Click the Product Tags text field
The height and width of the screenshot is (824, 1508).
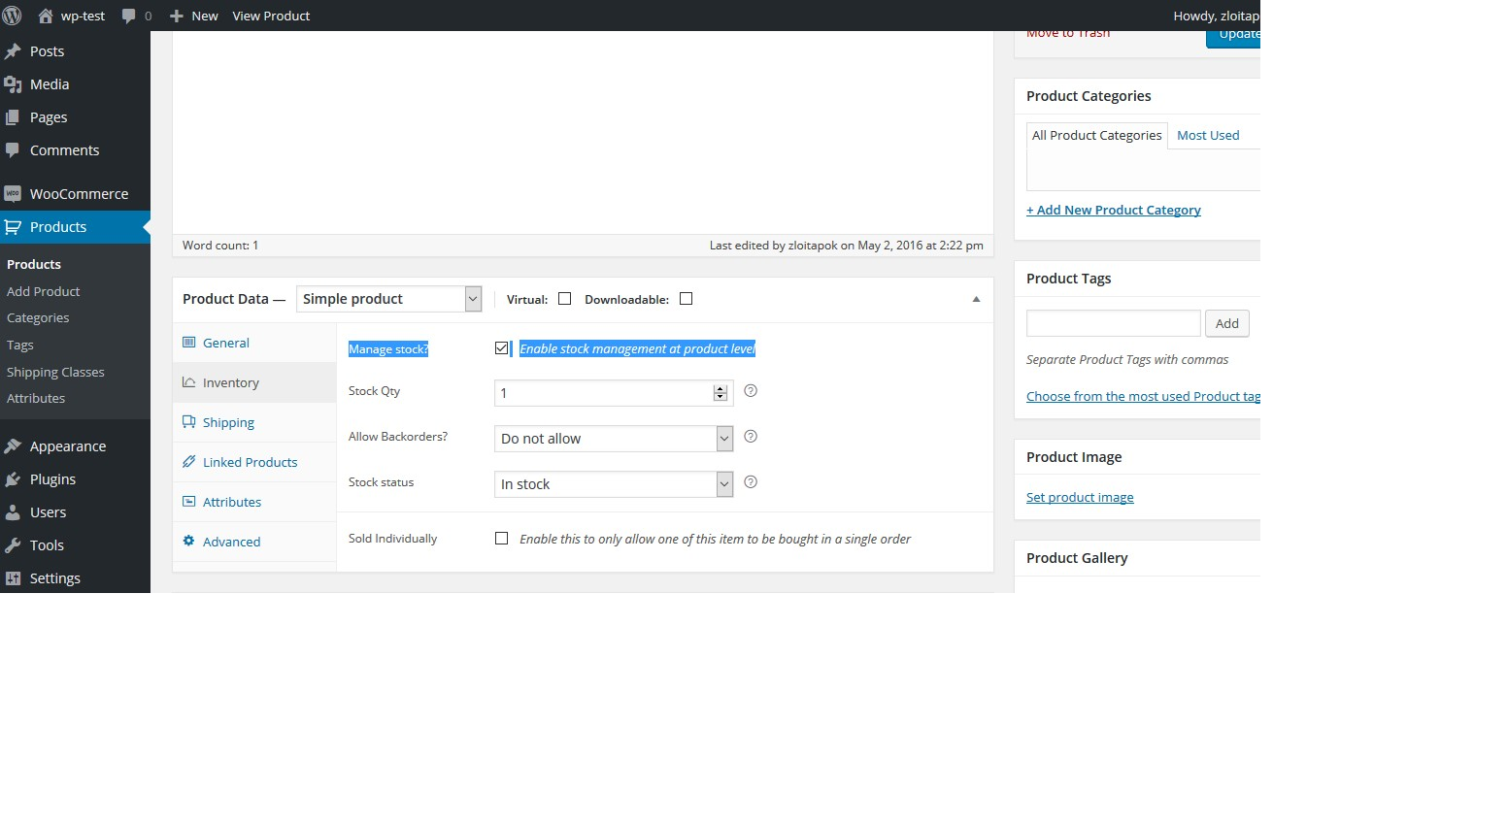[x=1113, y=323]
